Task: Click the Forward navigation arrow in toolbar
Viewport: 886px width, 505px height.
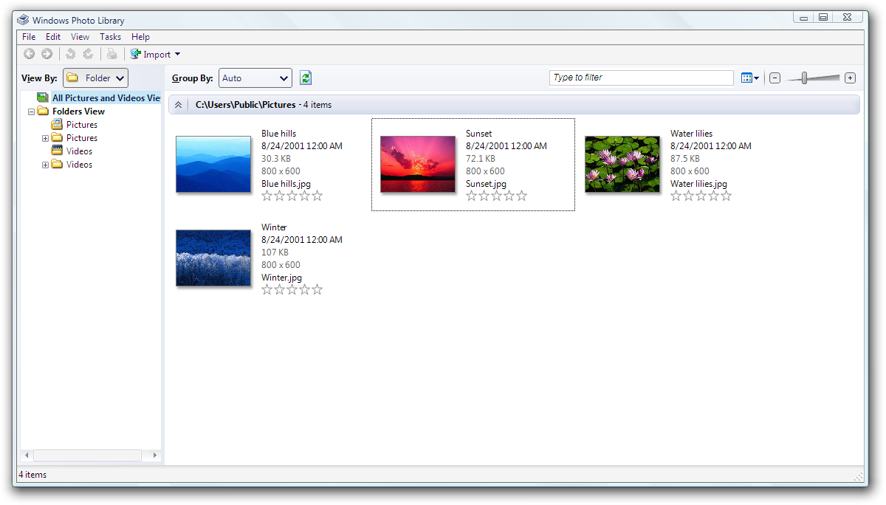Action: pos(47,54)
